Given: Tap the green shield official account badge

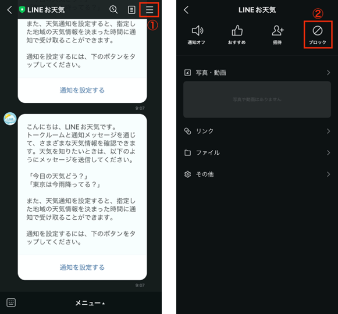Looking at the screenshot, I should pyautogui.click(x=22, y=10).
